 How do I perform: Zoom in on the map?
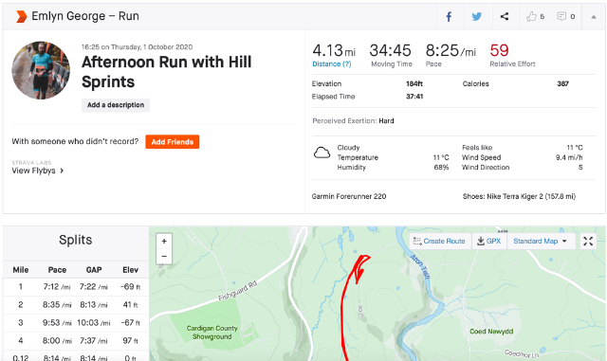(x=164, y=241)
